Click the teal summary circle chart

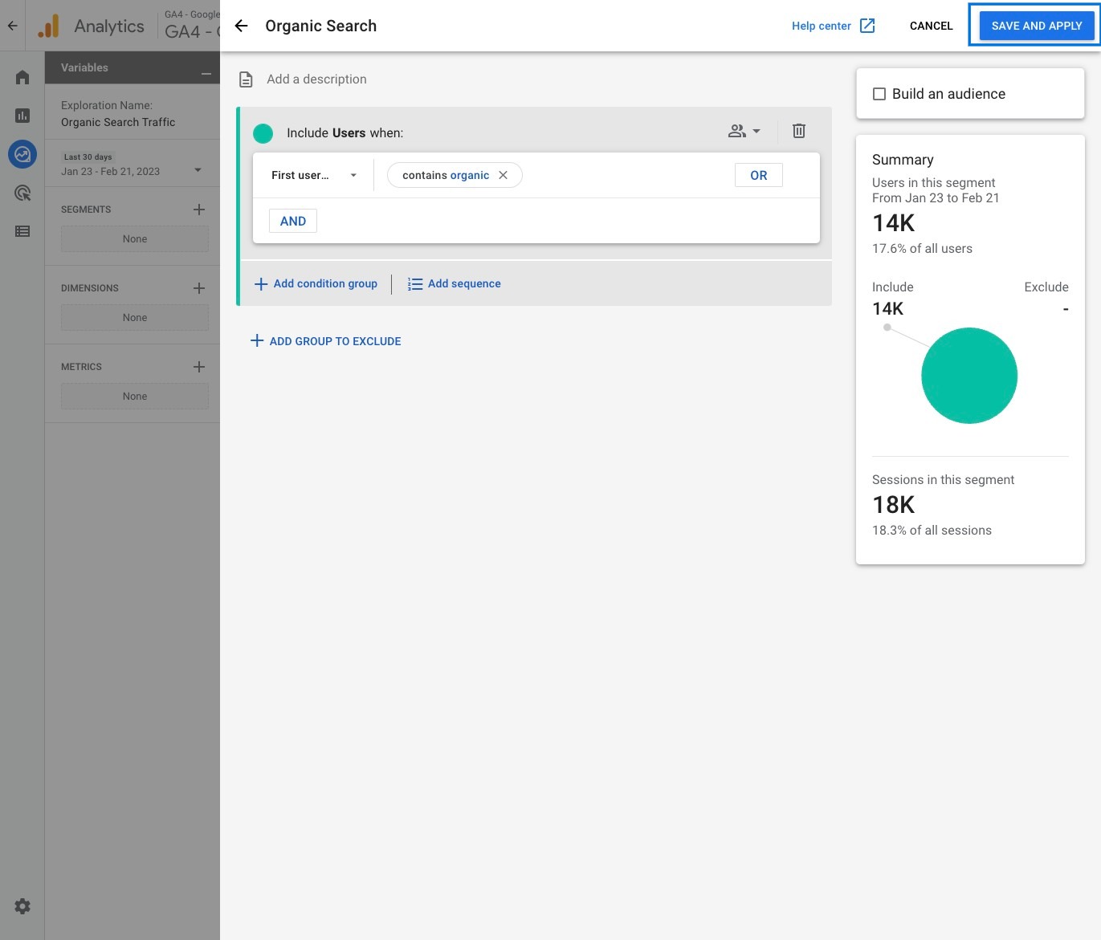tap(969, 376)
